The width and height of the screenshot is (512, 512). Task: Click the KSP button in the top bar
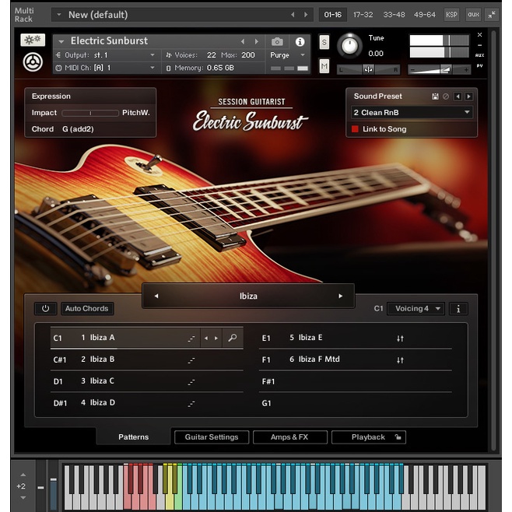[x=451, y=15]
